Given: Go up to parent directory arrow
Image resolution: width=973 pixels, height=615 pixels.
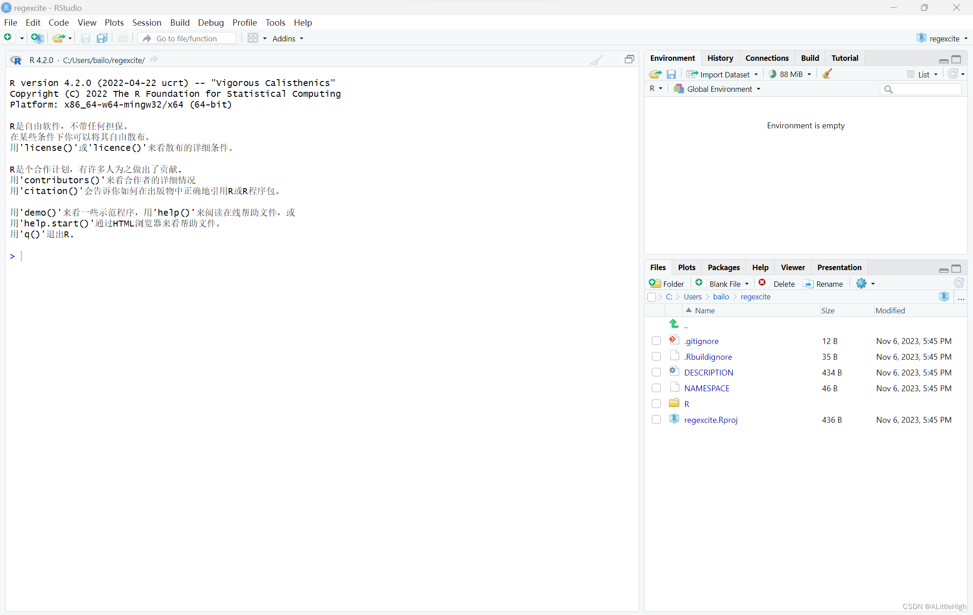Looking at the screenshot, I should (x=674, y=324).
